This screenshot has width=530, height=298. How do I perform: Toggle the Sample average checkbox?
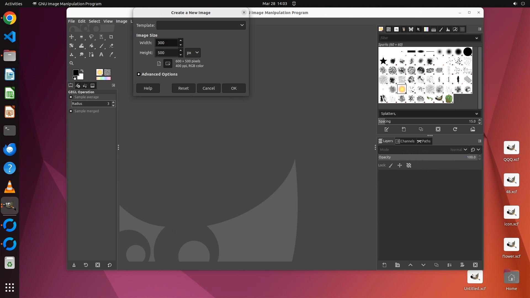point(71,97)
